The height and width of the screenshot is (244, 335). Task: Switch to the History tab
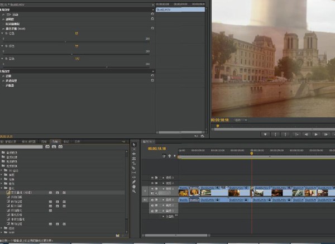[78, 141]
